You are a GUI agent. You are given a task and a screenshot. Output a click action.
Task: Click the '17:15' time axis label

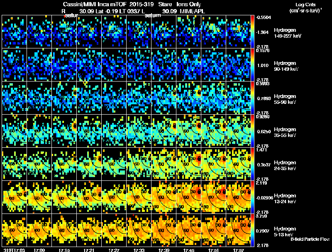64,250
